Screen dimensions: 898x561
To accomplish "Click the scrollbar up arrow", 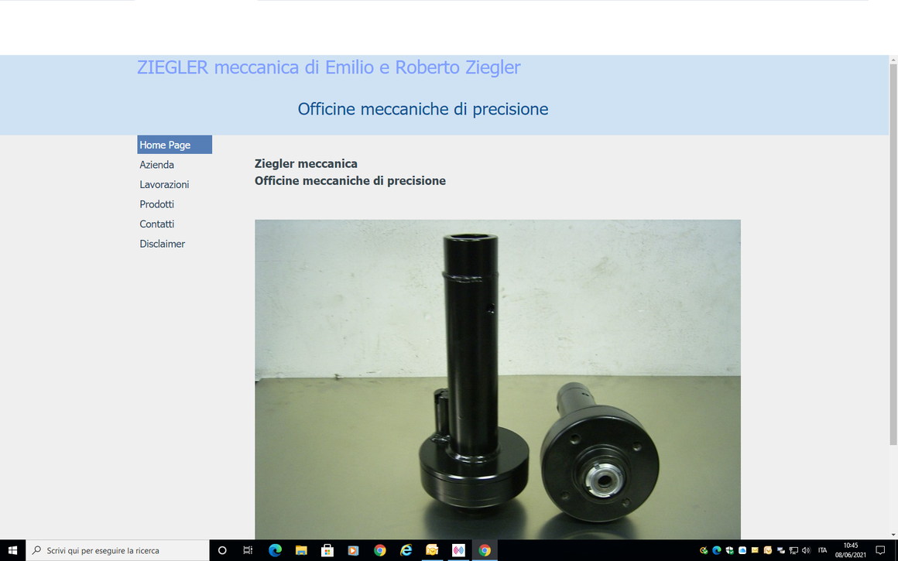I will click(893, 59).
